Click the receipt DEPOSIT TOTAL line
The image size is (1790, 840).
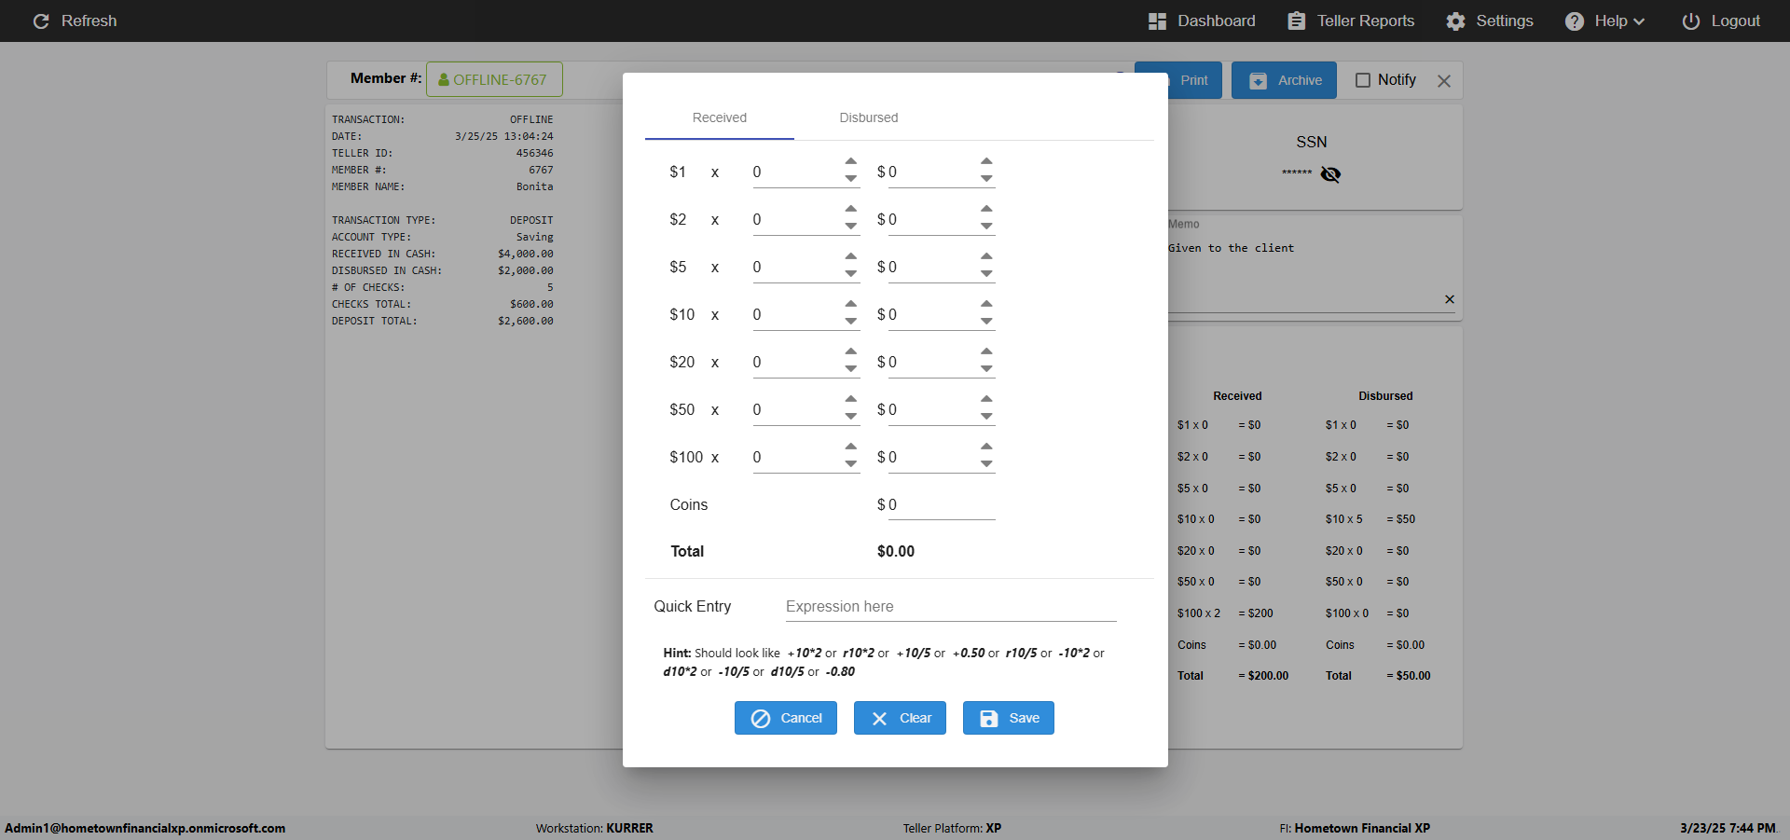point(443,322)
